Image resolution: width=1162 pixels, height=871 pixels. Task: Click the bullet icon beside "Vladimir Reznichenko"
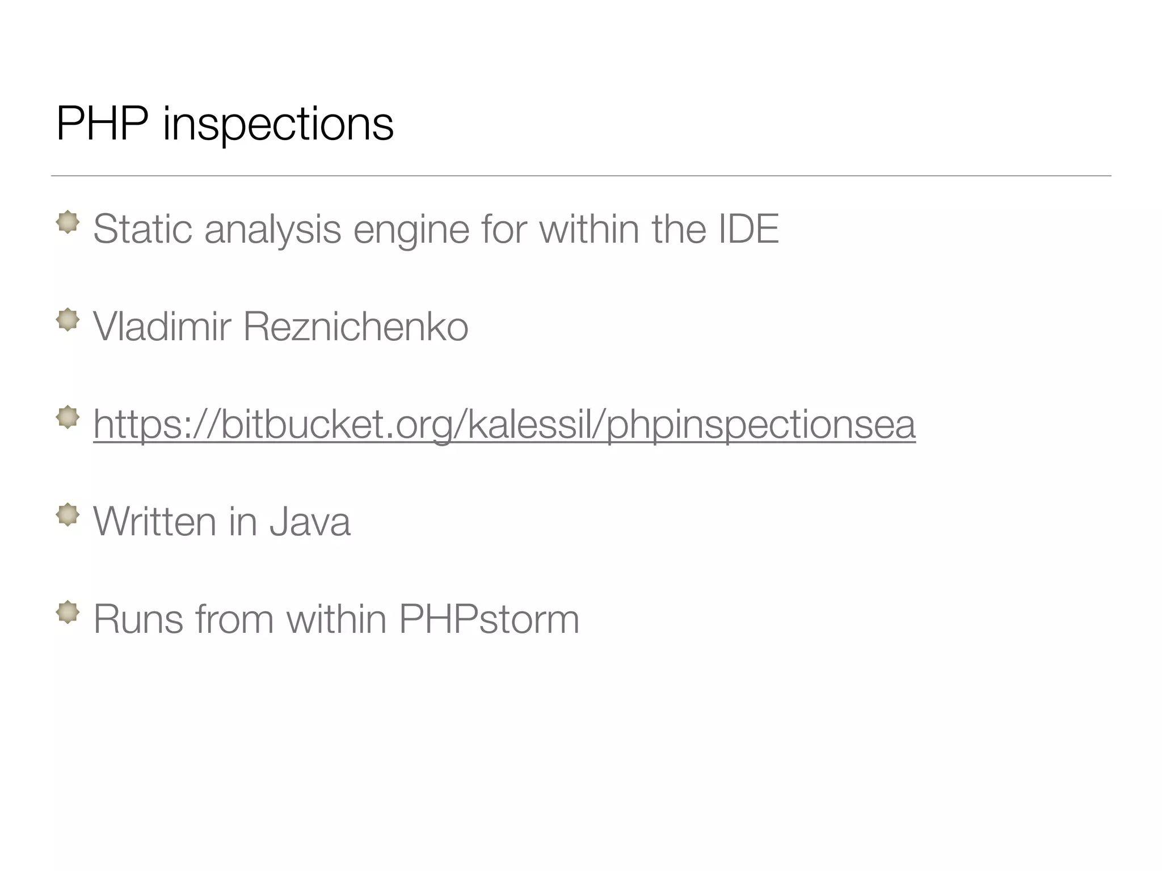[68, 319]
